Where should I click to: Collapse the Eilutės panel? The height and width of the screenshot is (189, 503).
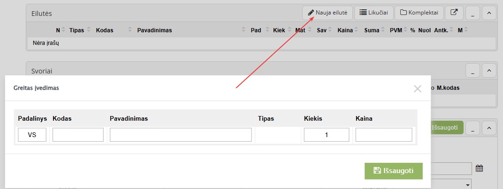489,13
